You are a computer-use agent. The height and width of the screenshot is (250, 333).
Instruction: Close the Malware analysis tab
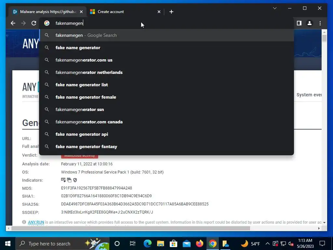click(x=81, y=12)
